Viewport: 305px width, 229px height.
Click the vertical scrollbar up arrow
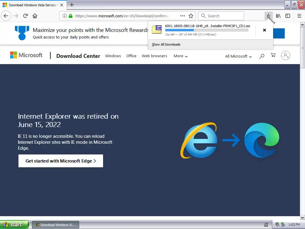click(x=303, y=24)
